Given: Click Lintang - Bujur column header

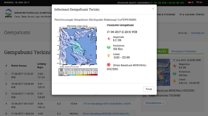Looking at the screenshot, I should (x=42, y=66).
